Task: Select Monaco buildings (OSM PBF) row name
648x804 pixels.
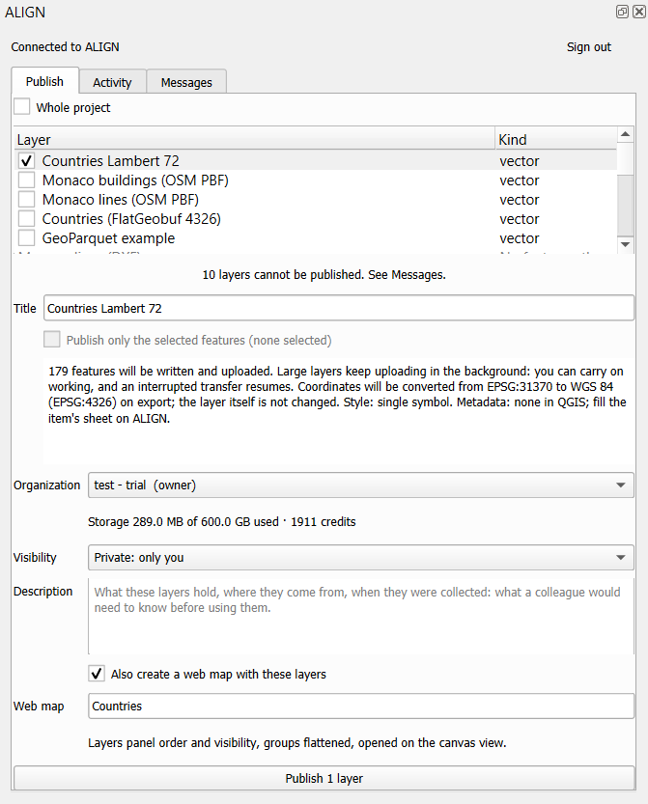Action: [135, 180]
